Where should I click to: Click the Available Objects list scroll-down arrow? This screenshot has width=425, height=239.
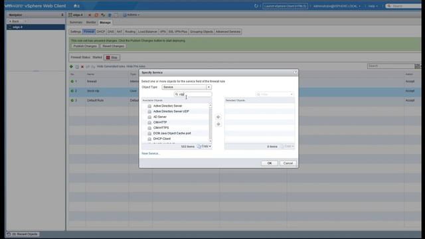[211, 141]
